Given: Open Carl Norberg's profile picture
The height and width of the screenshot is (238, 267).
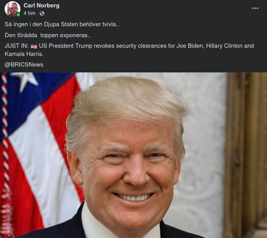Looking at the screenshot, I should [x=13, y=9].
